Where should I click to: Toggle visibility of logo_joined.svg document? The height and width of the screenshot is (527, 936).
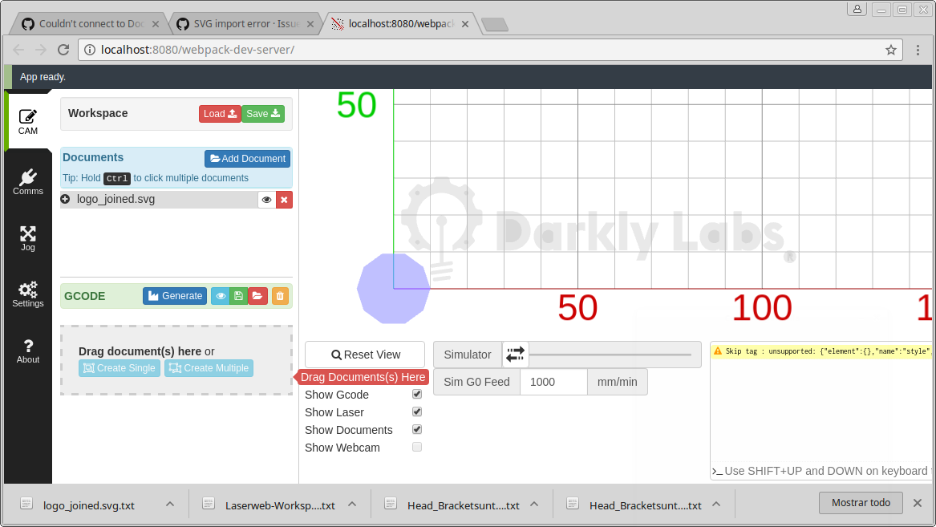click(x=266, y=200)
